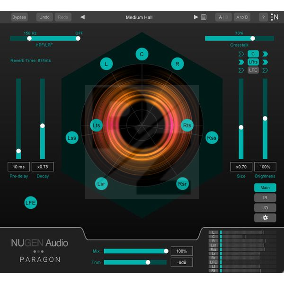Toggle the Bypass button
The height and width of the screenshot is (284, 284).
(x=19, y=17)
